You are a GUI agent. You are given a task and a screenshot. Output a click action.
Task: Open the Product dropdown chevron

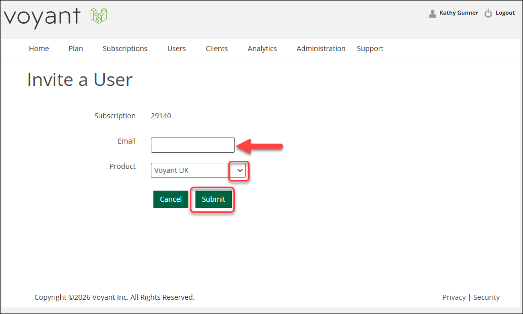240,170
